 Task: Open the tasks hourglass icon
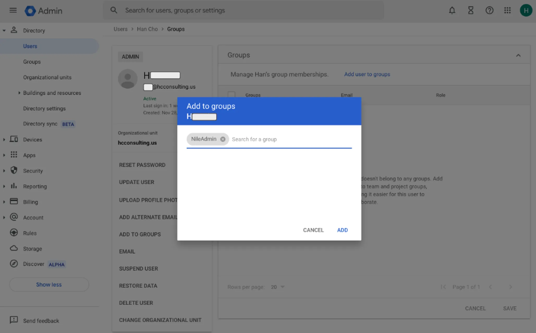pyautogui.click(x=471, y=10)
